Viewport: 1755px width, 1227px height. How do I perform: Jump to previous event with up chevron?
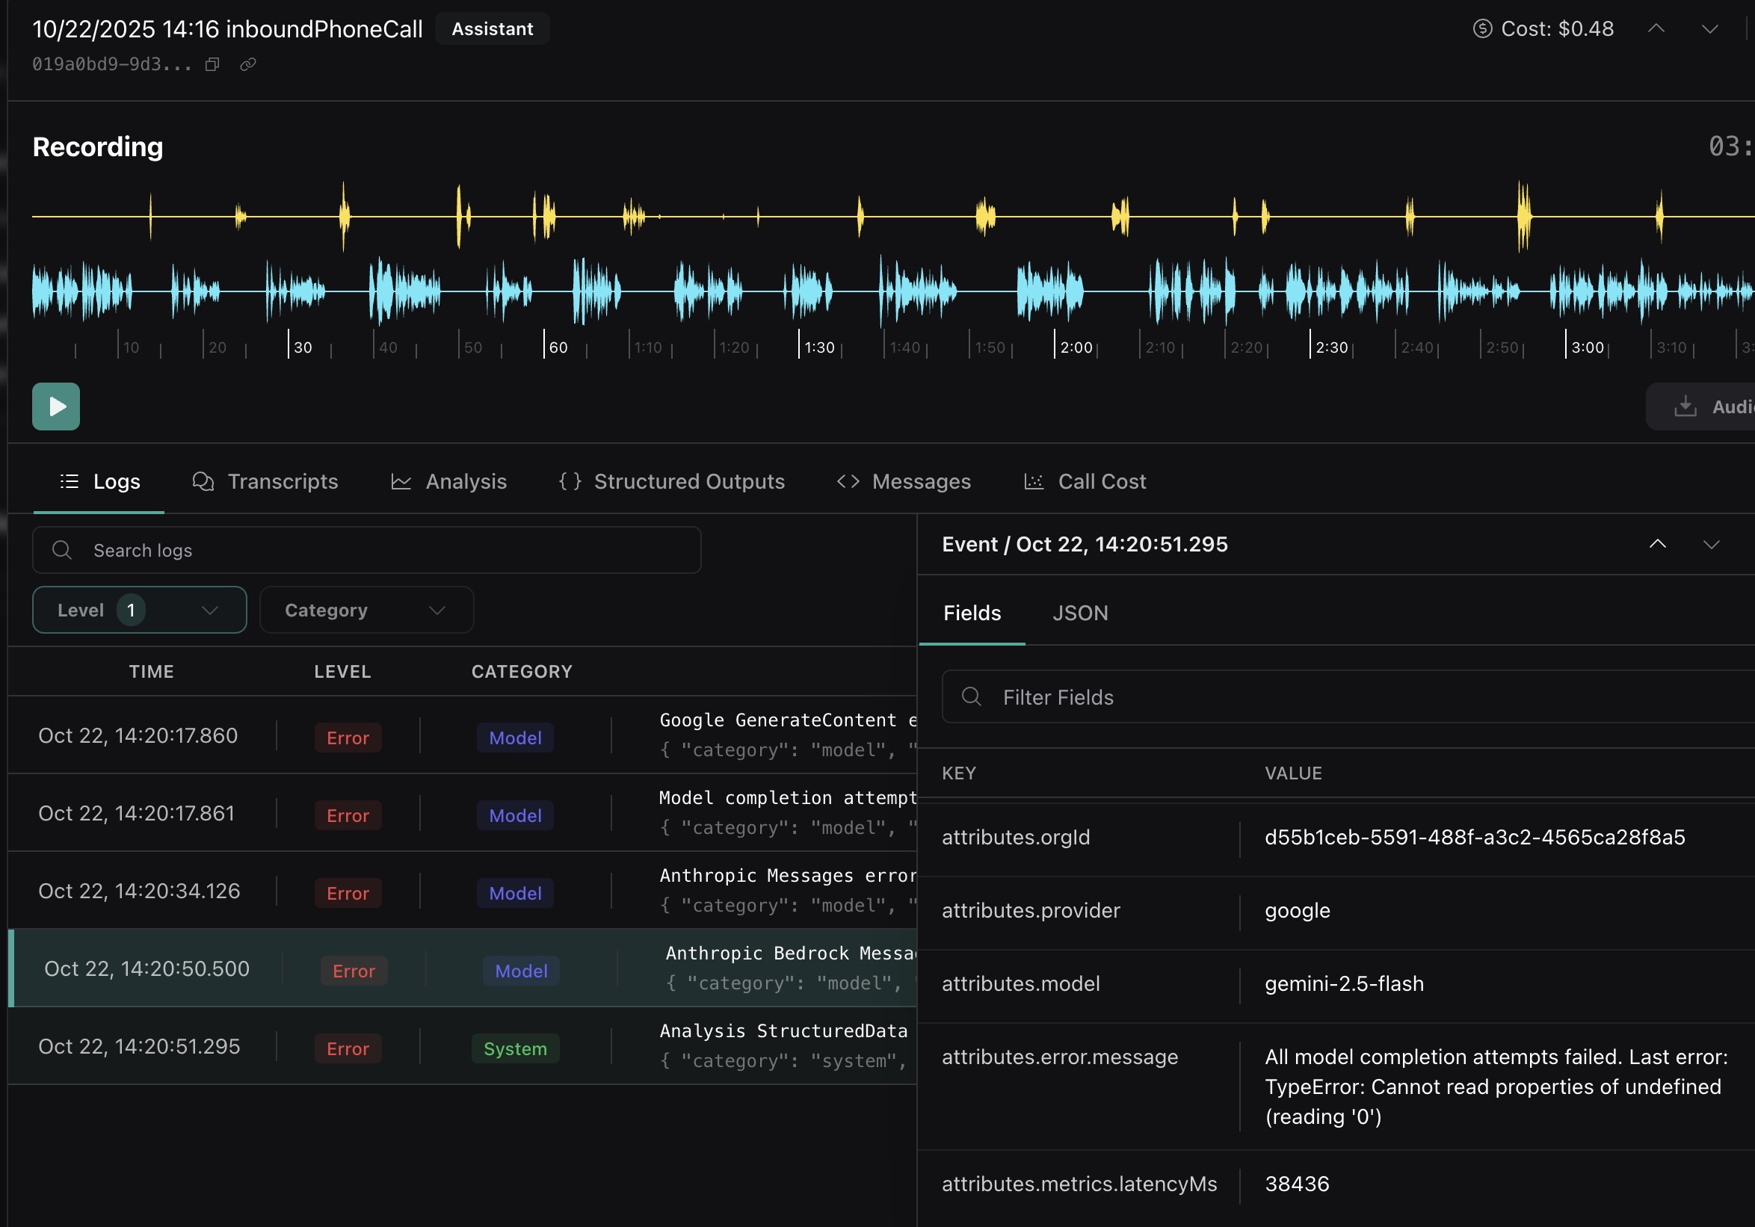(1657, 544)
